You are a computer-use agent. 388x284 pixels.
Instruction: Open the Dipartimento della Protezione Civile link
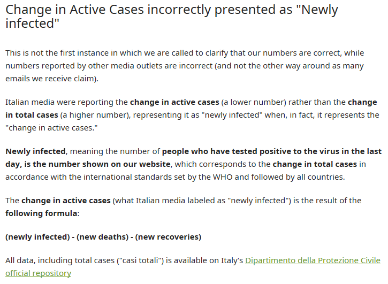pos(313,260)
